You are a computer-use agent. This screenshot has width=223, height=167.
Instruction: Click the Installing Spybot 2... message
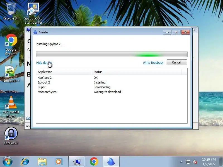50,44
